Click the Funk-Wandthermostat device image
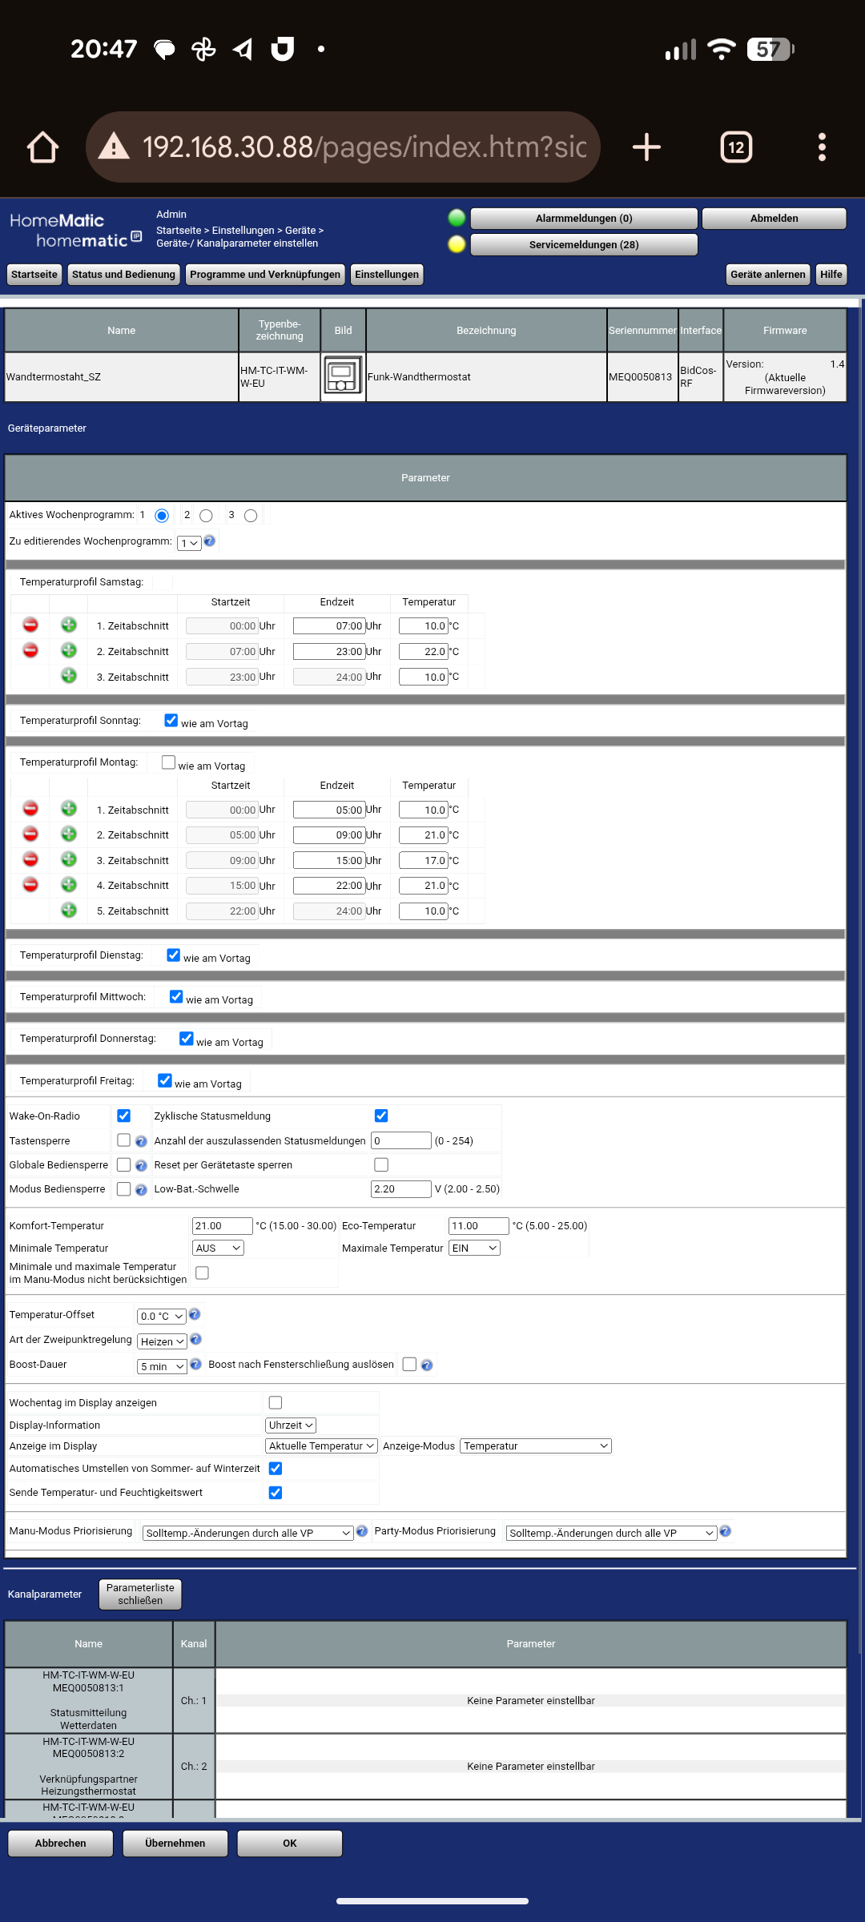The width and height of the screenshot is (865, 1922). (x=343, y=376)
